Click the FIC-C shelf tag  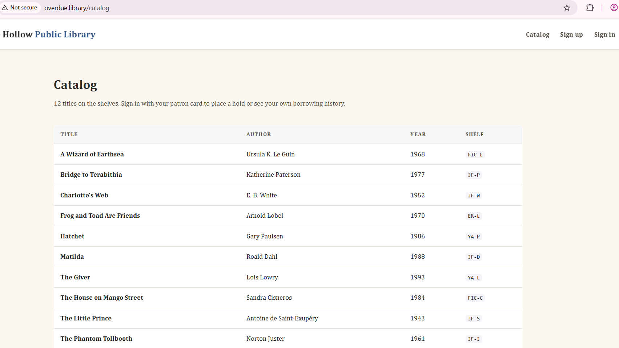click(x=475, y=298)
